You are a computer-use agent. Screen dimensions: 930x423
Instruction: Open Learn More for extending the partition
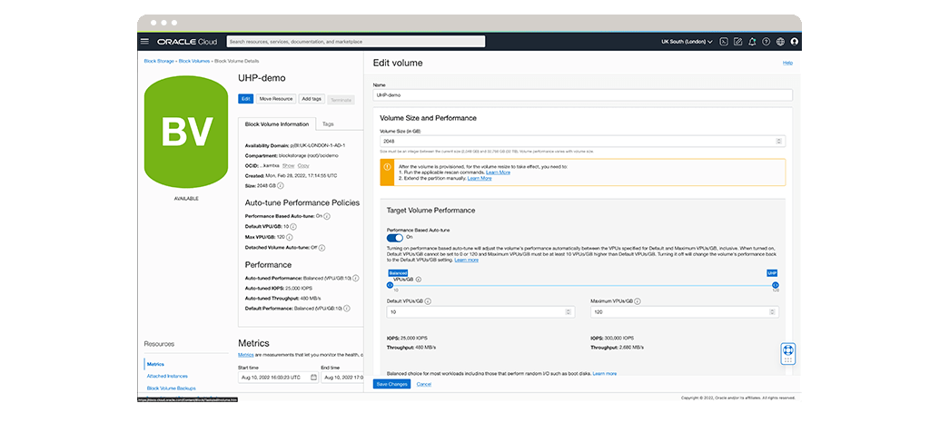(480, 178)
